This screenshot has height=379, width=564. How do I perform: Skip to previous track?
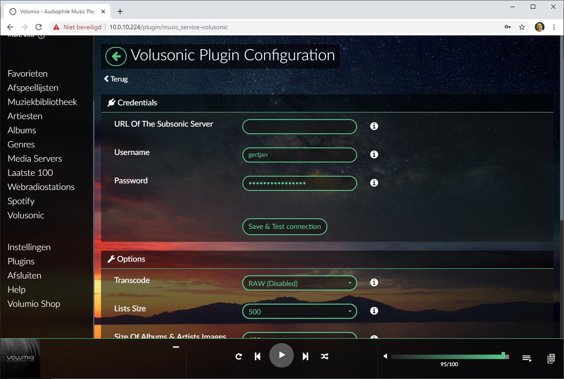pyautogui.click(x=257, y=356)
